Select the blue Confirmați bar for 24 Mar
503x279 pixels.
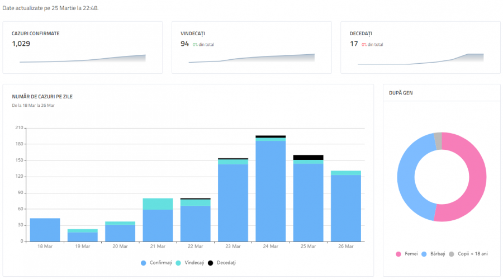(x=271, y=190)
